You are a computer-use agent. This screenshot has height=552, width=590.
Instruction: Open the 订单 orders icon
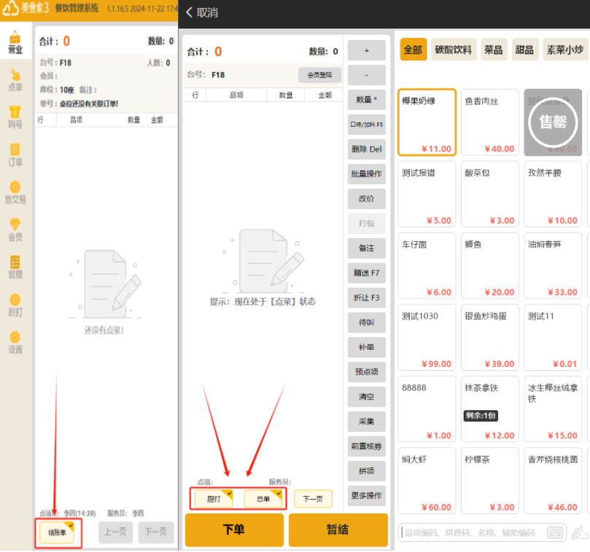(x=15, y=155)
